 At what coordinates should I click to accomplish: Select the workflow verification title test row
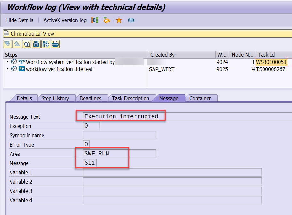(x=59, y=69)
